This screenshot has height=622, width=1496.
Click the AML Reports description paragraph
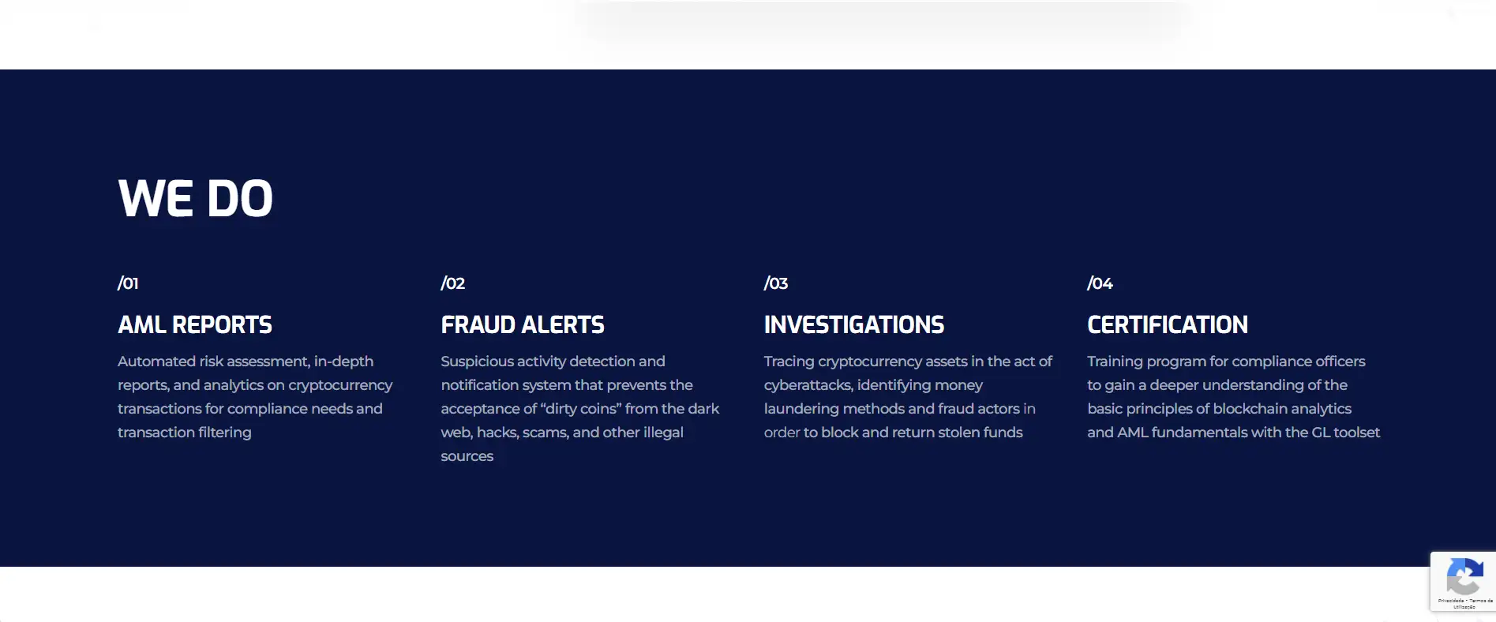click(254, 396)
